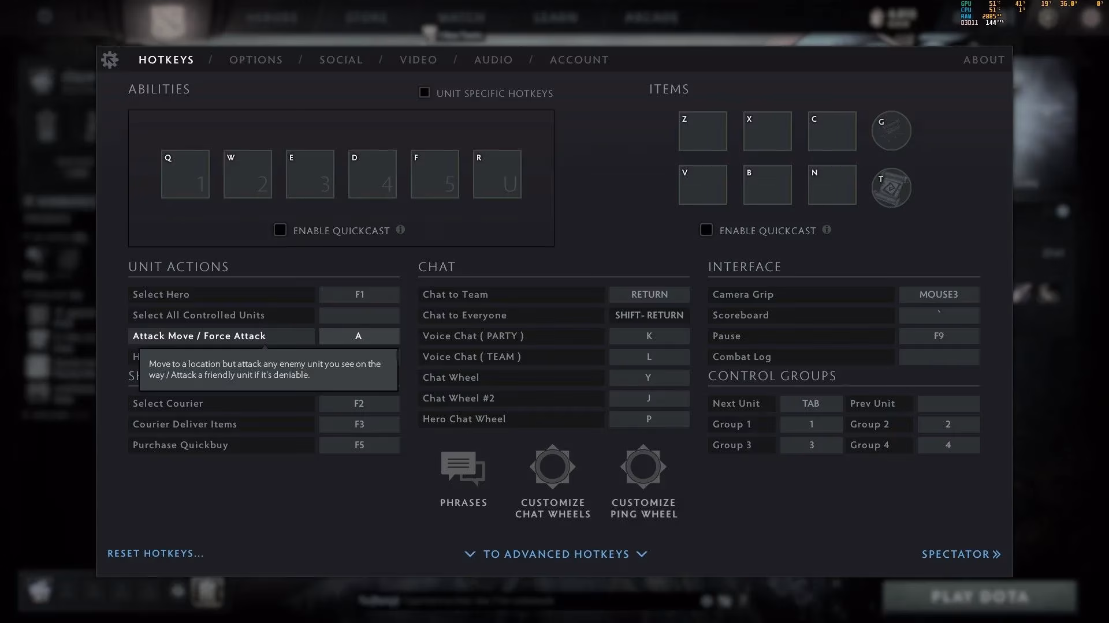
Task: Open Customize Ping Wheel
Action: tap(643, 467)
